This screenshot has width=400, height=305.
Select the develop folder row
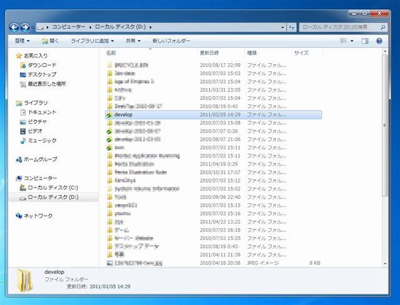coord(213,115)
